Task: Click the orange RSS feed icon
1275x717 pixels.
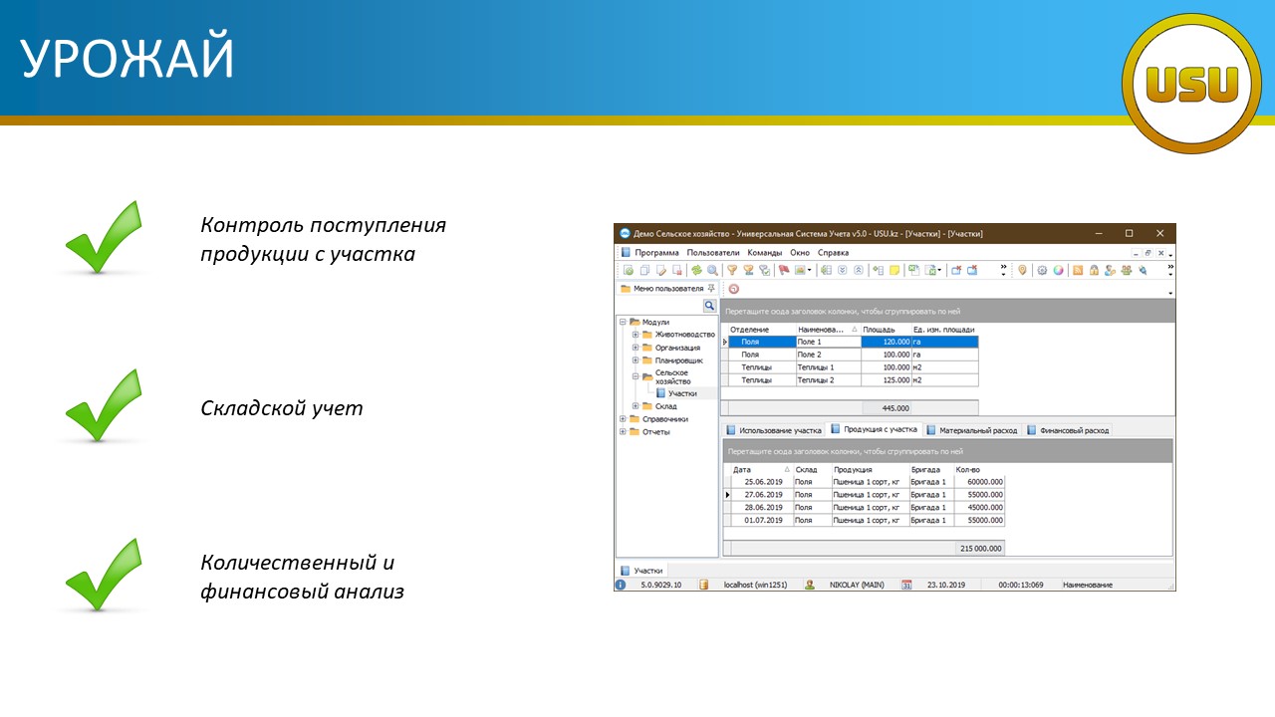Action: coord(1078,270)
